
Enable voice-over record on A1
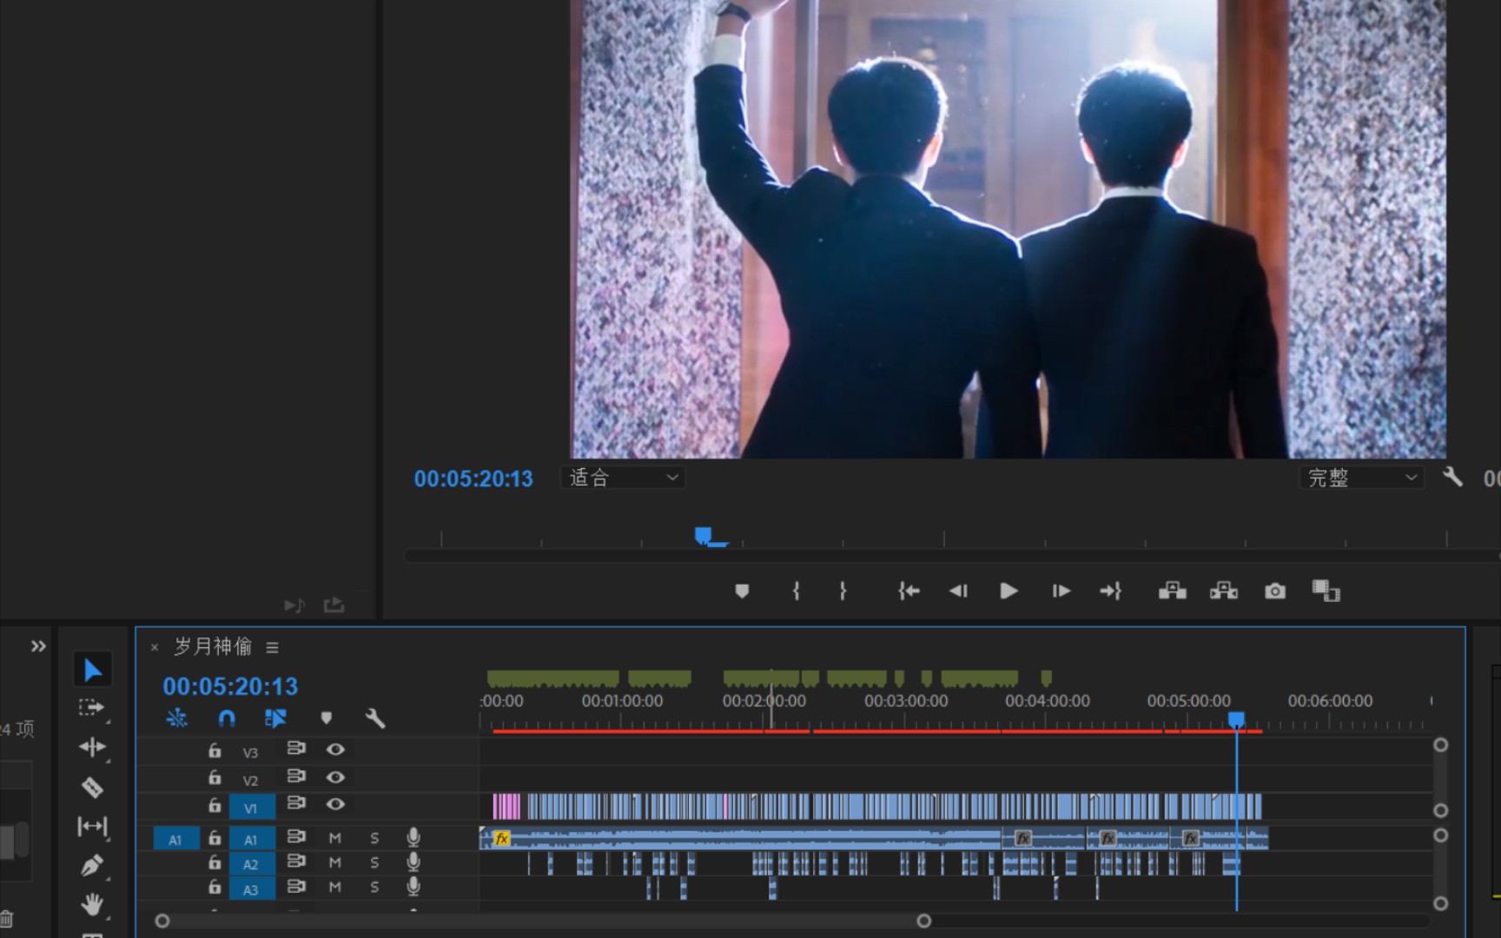(x=413, y=837)
